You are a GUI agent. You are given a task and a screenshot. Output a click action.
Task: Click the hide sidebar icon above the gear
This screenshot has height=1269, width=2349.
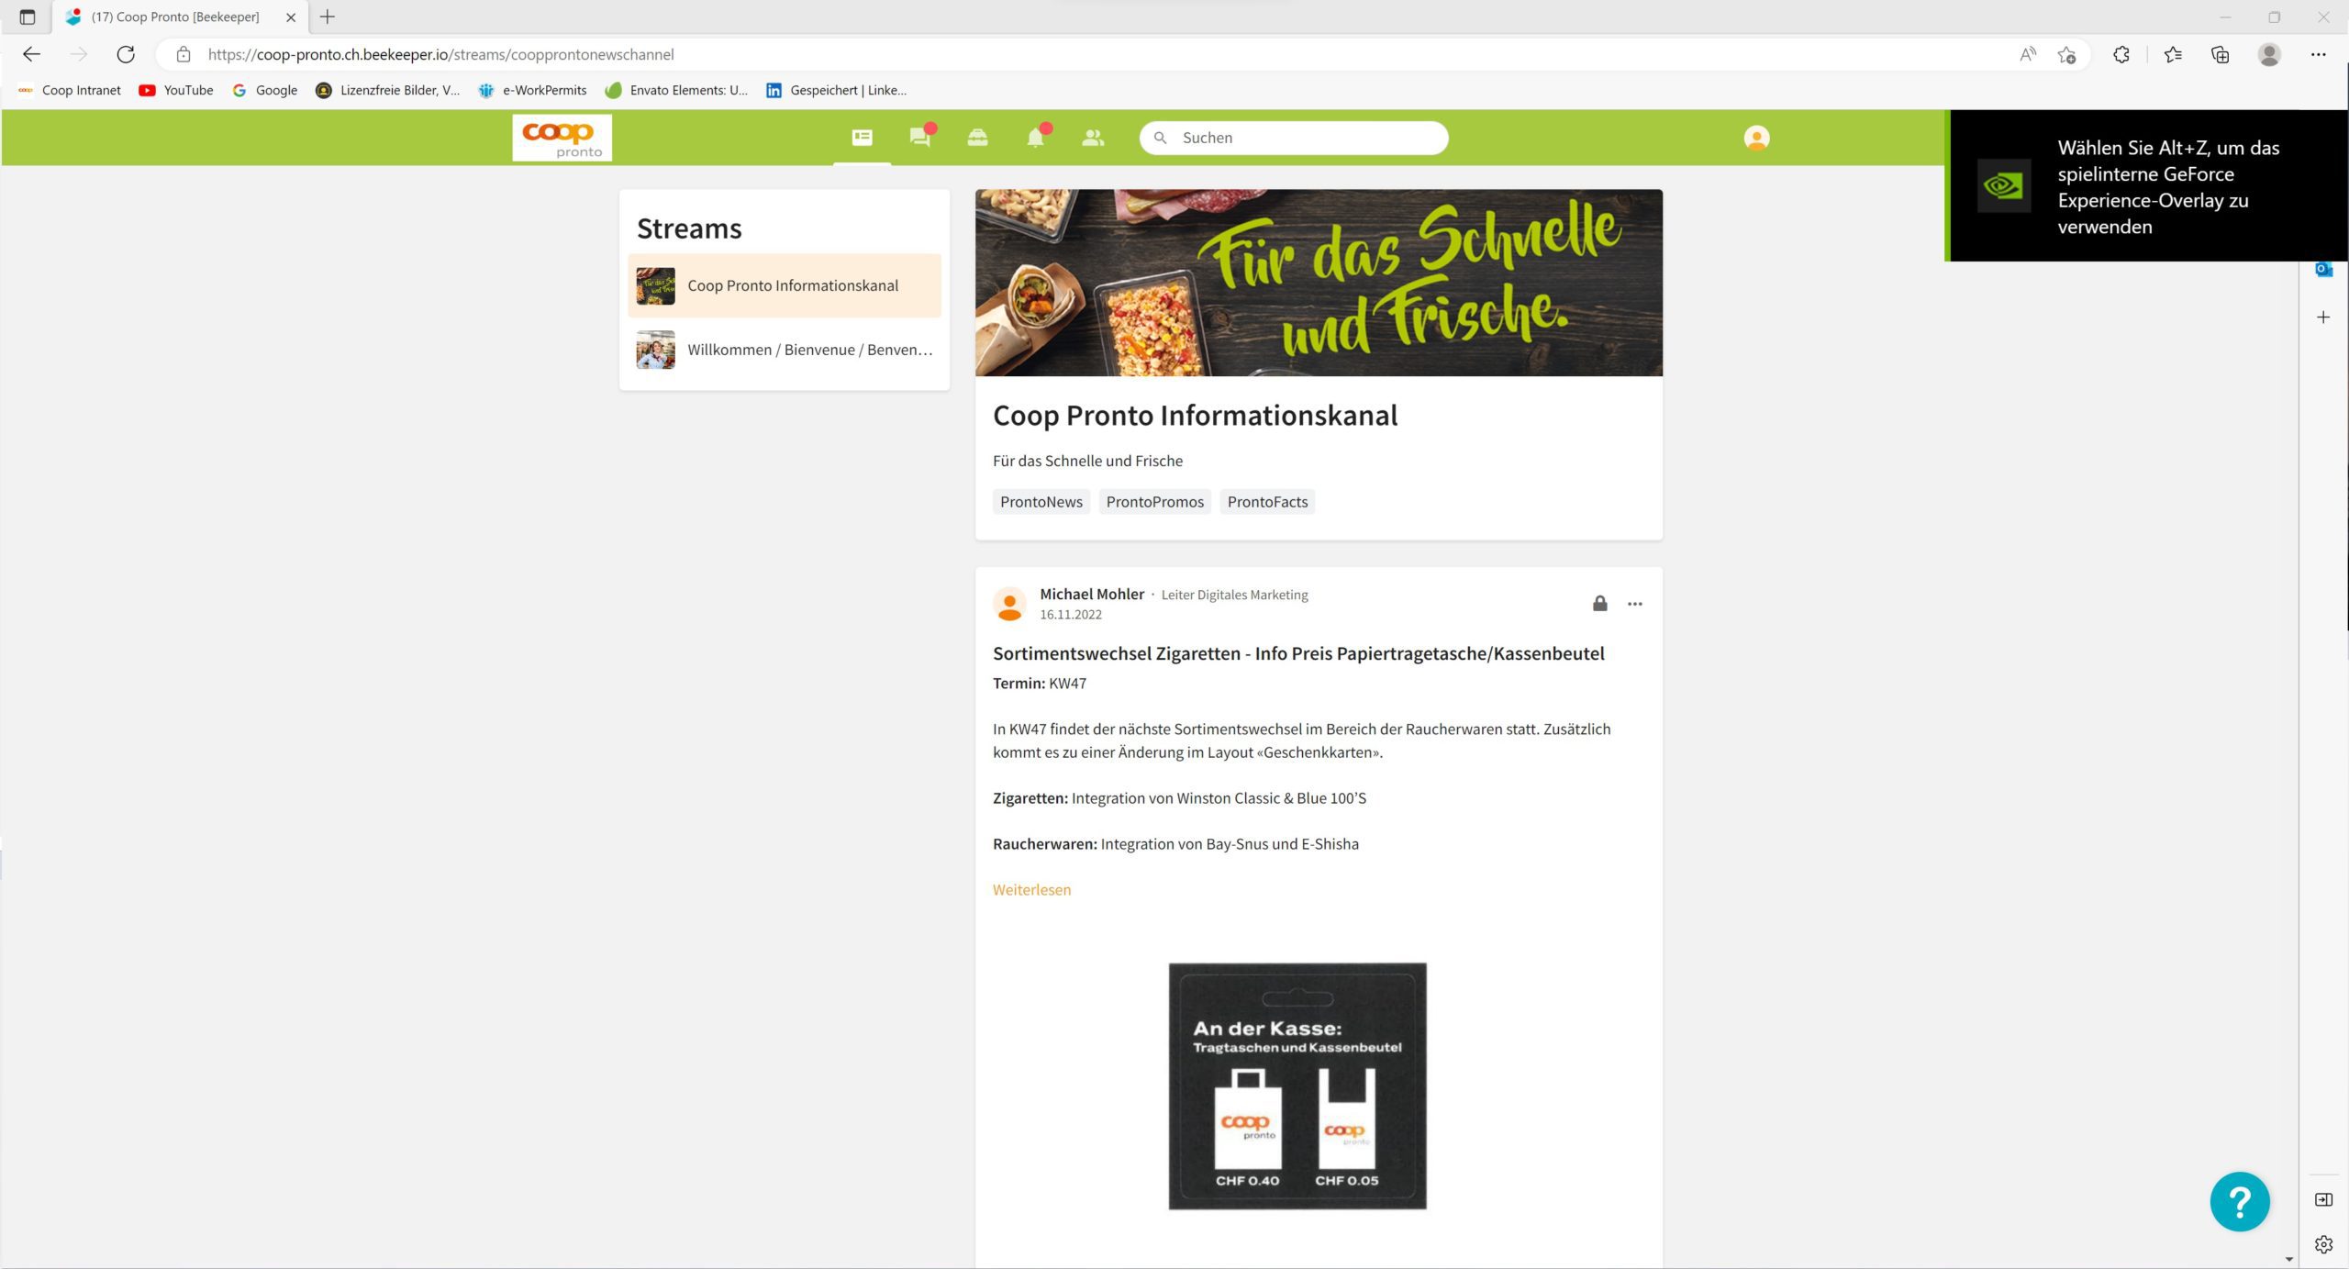click(x=2323, y=1199)
